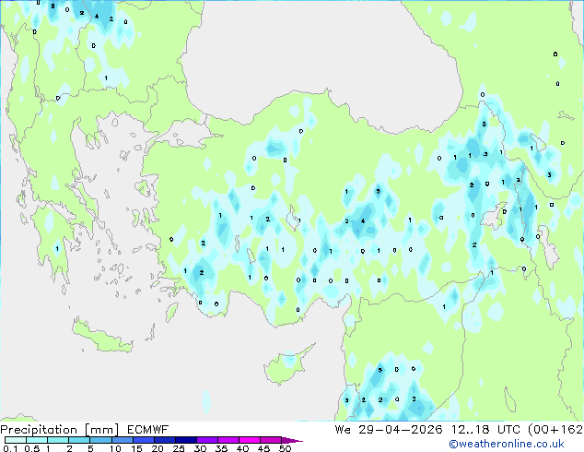This screenshot has width=584, height=452.
Task: Click the legend swatch between 45 and 50
Action: coord(271,440)
